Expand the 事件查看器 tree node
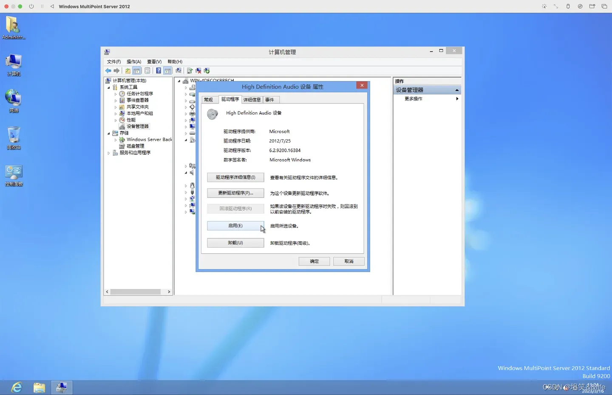The width and height of the screenshot is (612, 395). (116, 101)
